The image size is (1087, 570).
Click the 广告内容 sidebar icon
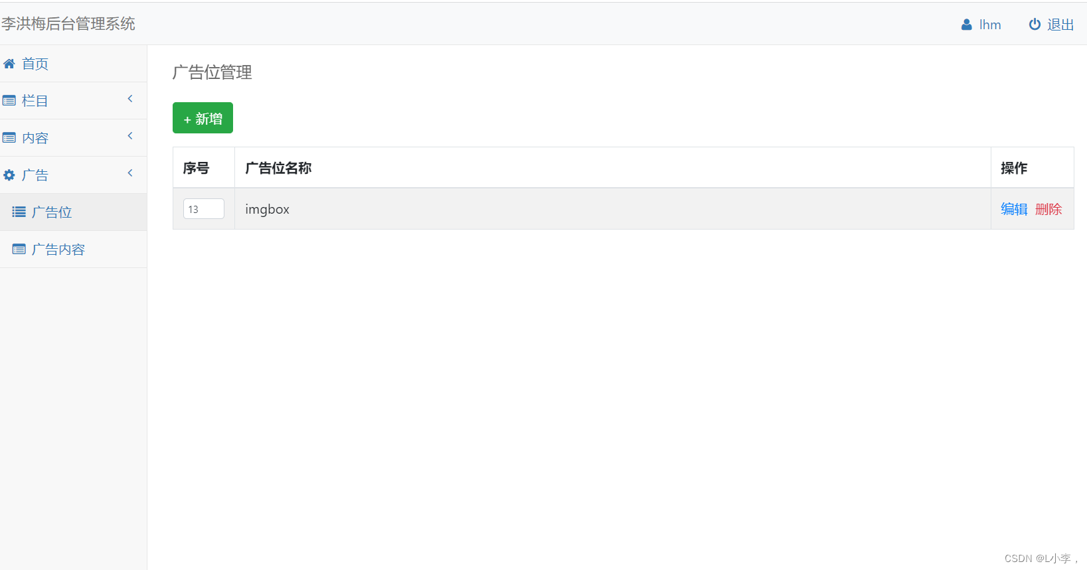point(19,248)
